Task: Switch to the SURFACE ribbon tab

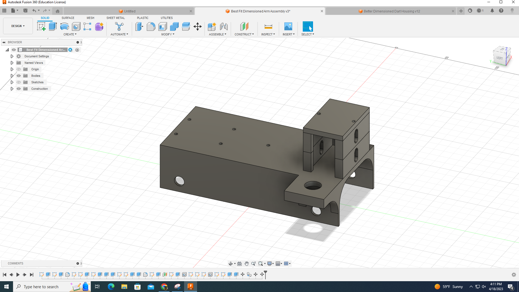Action: (x=68, y=18)
